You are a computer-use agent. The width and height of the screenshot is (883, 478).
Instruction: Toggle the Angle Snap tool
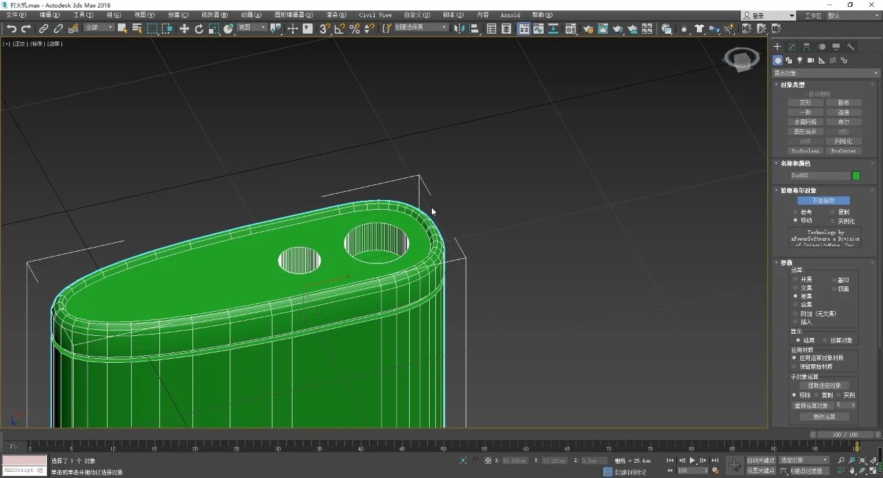coord(339,28)
